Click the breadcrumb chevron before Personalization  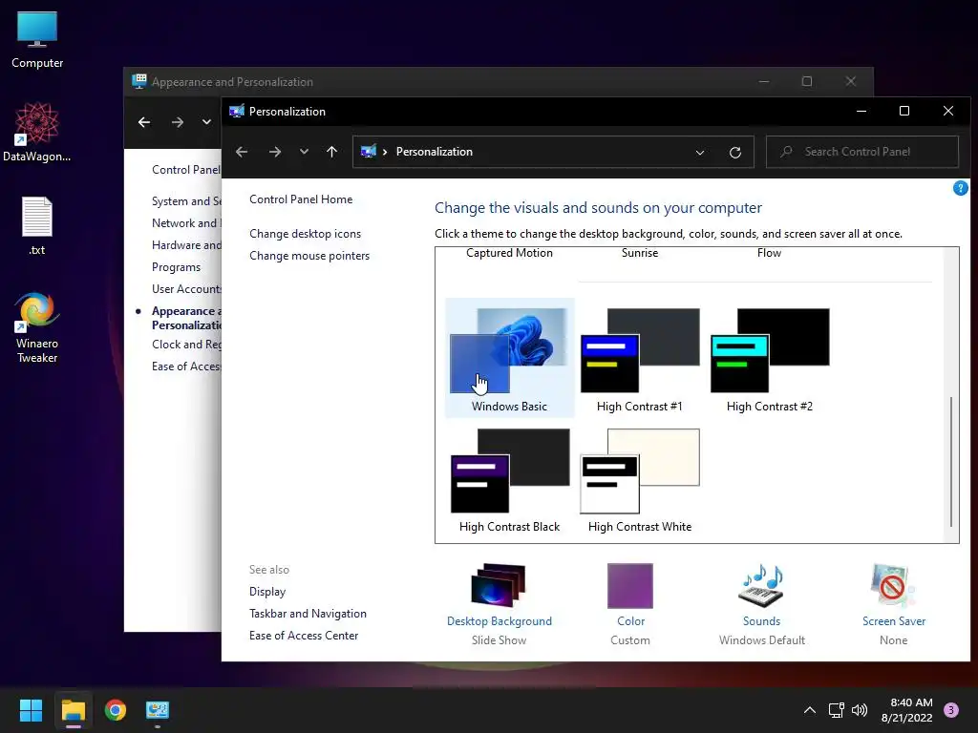(385, 152)
